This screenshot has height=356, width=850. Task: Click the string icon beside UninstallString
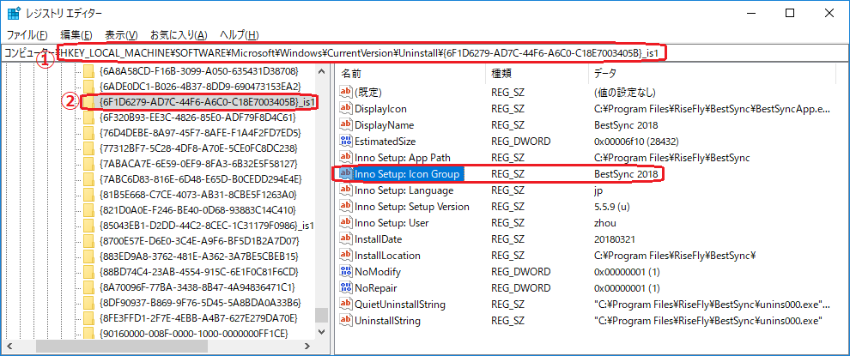pyautogui.click(x=346, y=320)
